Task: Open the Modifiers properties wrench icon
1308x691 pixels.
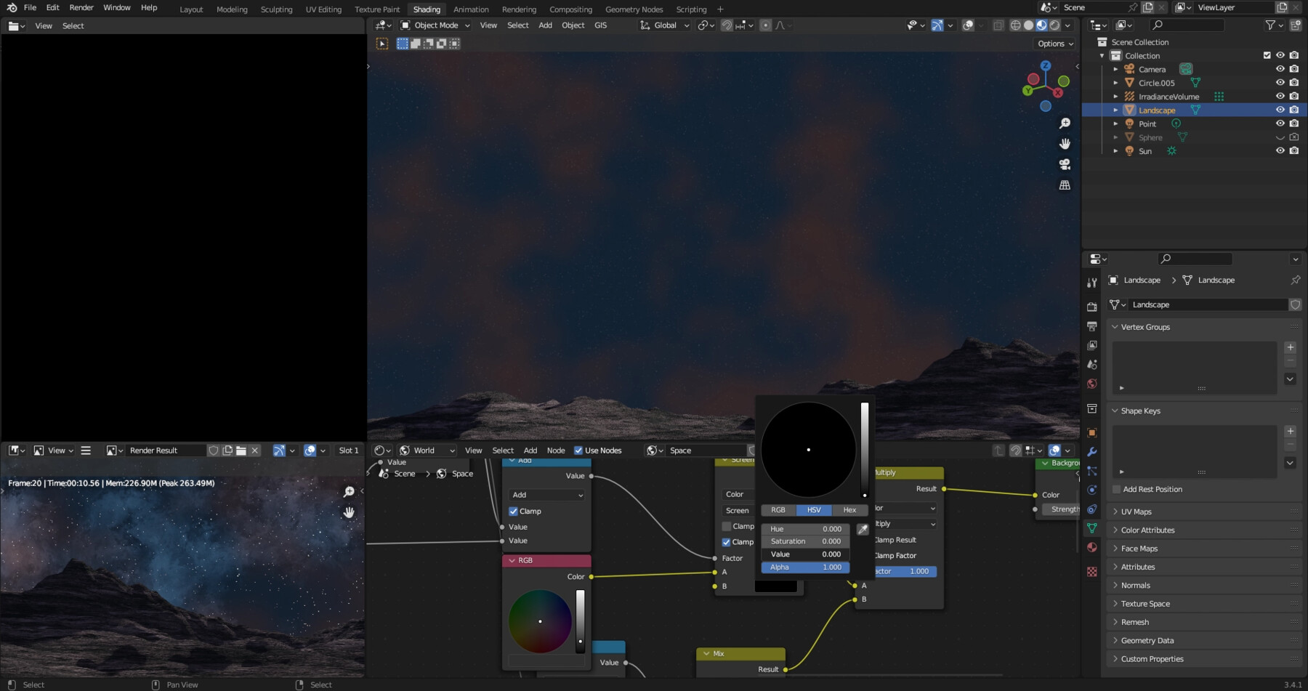Action: (1091, 452)
